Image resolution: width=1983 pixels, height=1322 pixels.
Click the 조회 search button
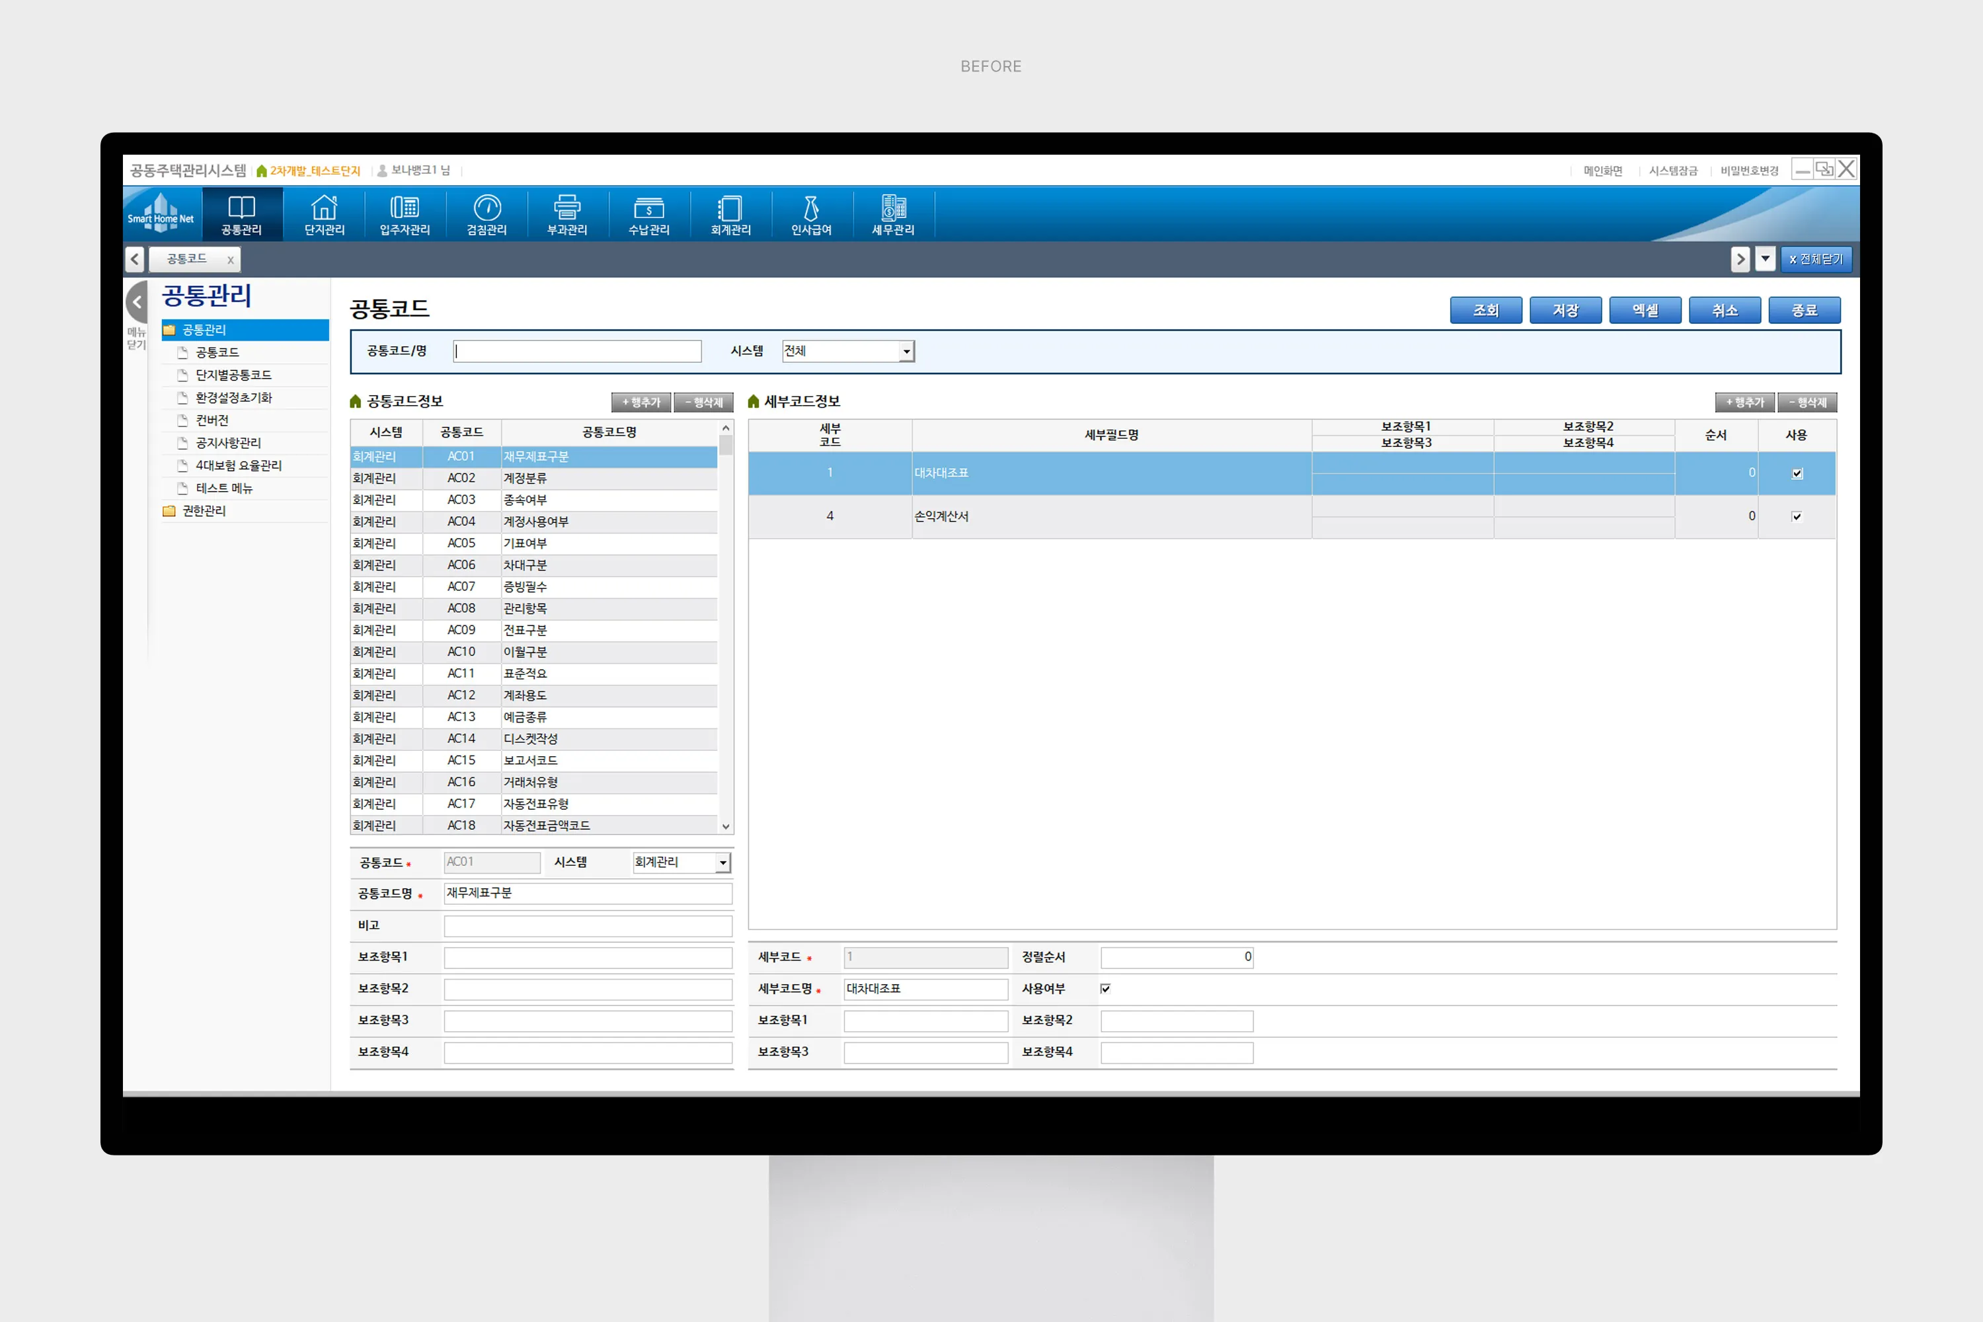pyautogui.click(x=1485, y=310)
